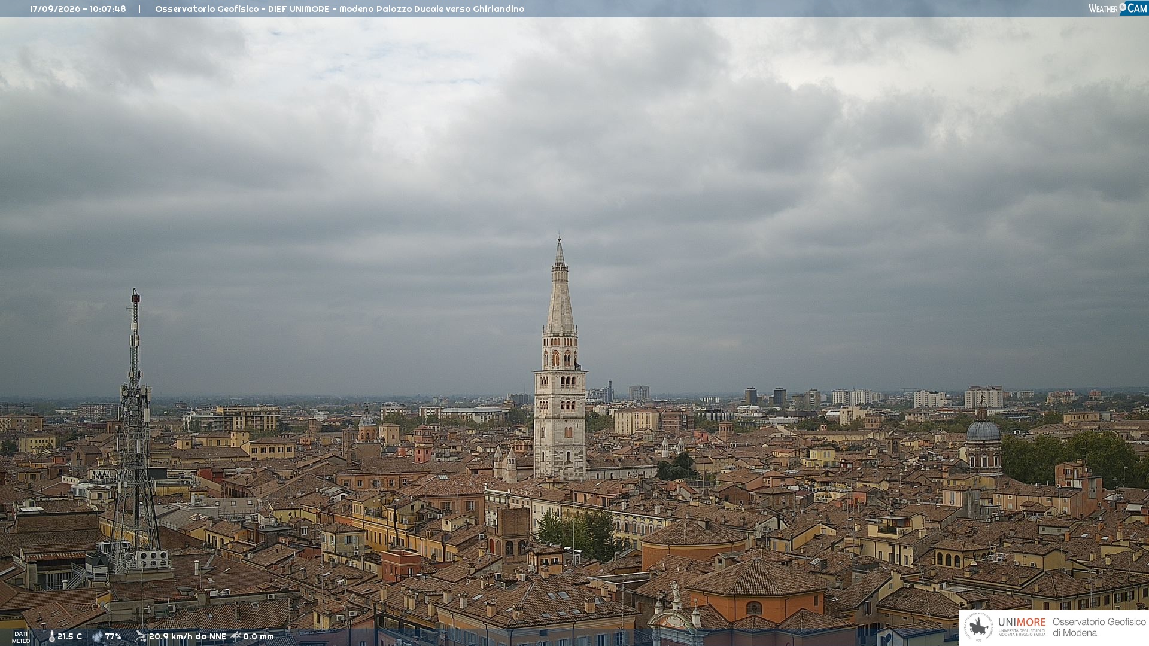This screenshot has height=646, width=1149.
Task: Click the thermometer temperature icon
Action: point(51,637)
